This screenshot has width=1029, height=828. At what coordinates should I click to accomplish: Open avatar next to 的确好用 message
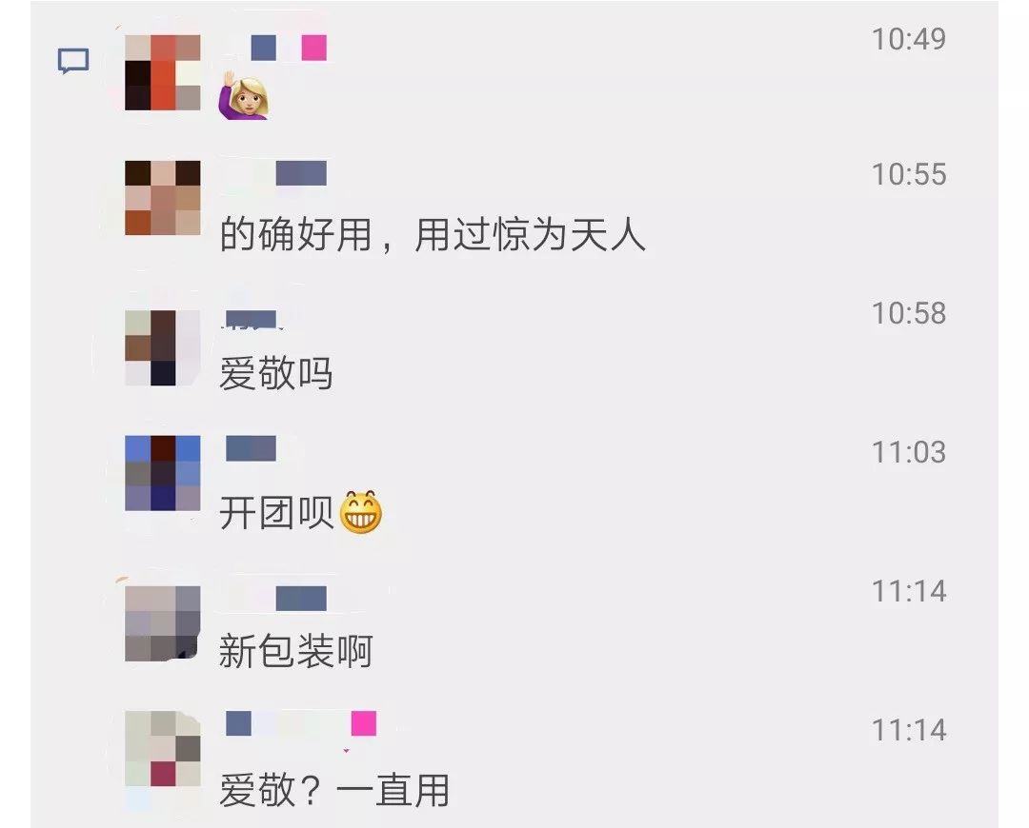click(x=163, y=197)
